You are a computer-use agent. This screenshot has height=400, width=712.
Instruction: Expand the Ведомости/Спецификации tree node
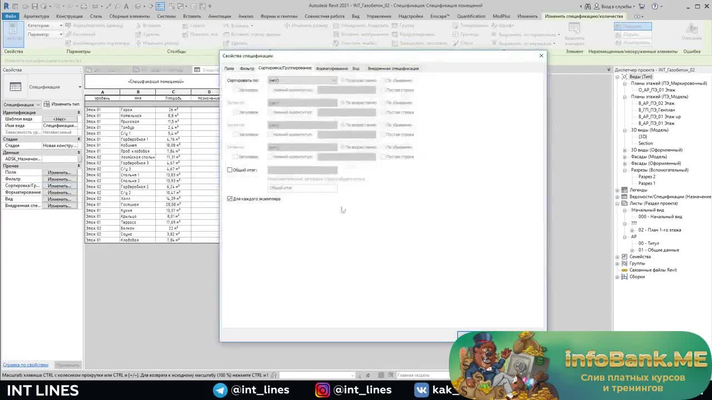617,197
